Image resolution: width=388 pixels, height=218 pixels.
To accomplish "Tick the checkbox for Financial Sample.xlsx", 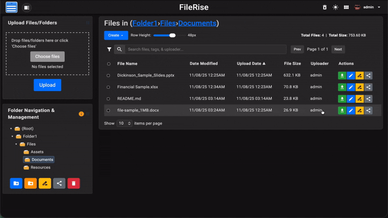I will [x=108, y=87].
